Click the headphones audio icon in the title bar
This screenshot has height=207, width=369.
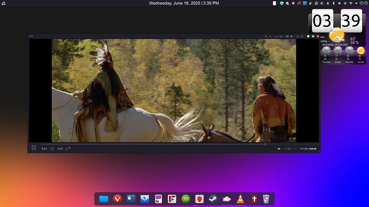point(291,36)
